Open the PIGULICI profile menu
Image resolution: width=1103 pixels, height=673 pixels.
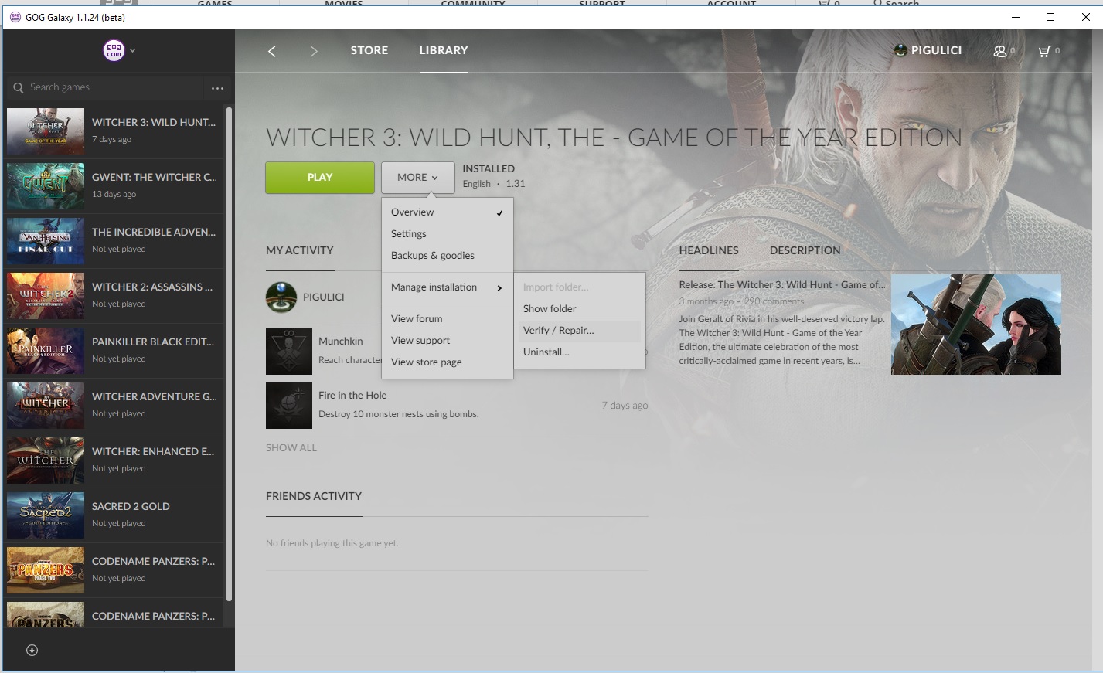(x=928, y=50)
